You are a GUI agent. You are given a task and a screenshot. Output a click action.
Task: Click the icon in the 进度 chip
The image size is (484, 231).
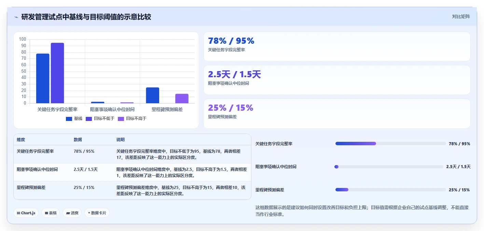[68, 213]
